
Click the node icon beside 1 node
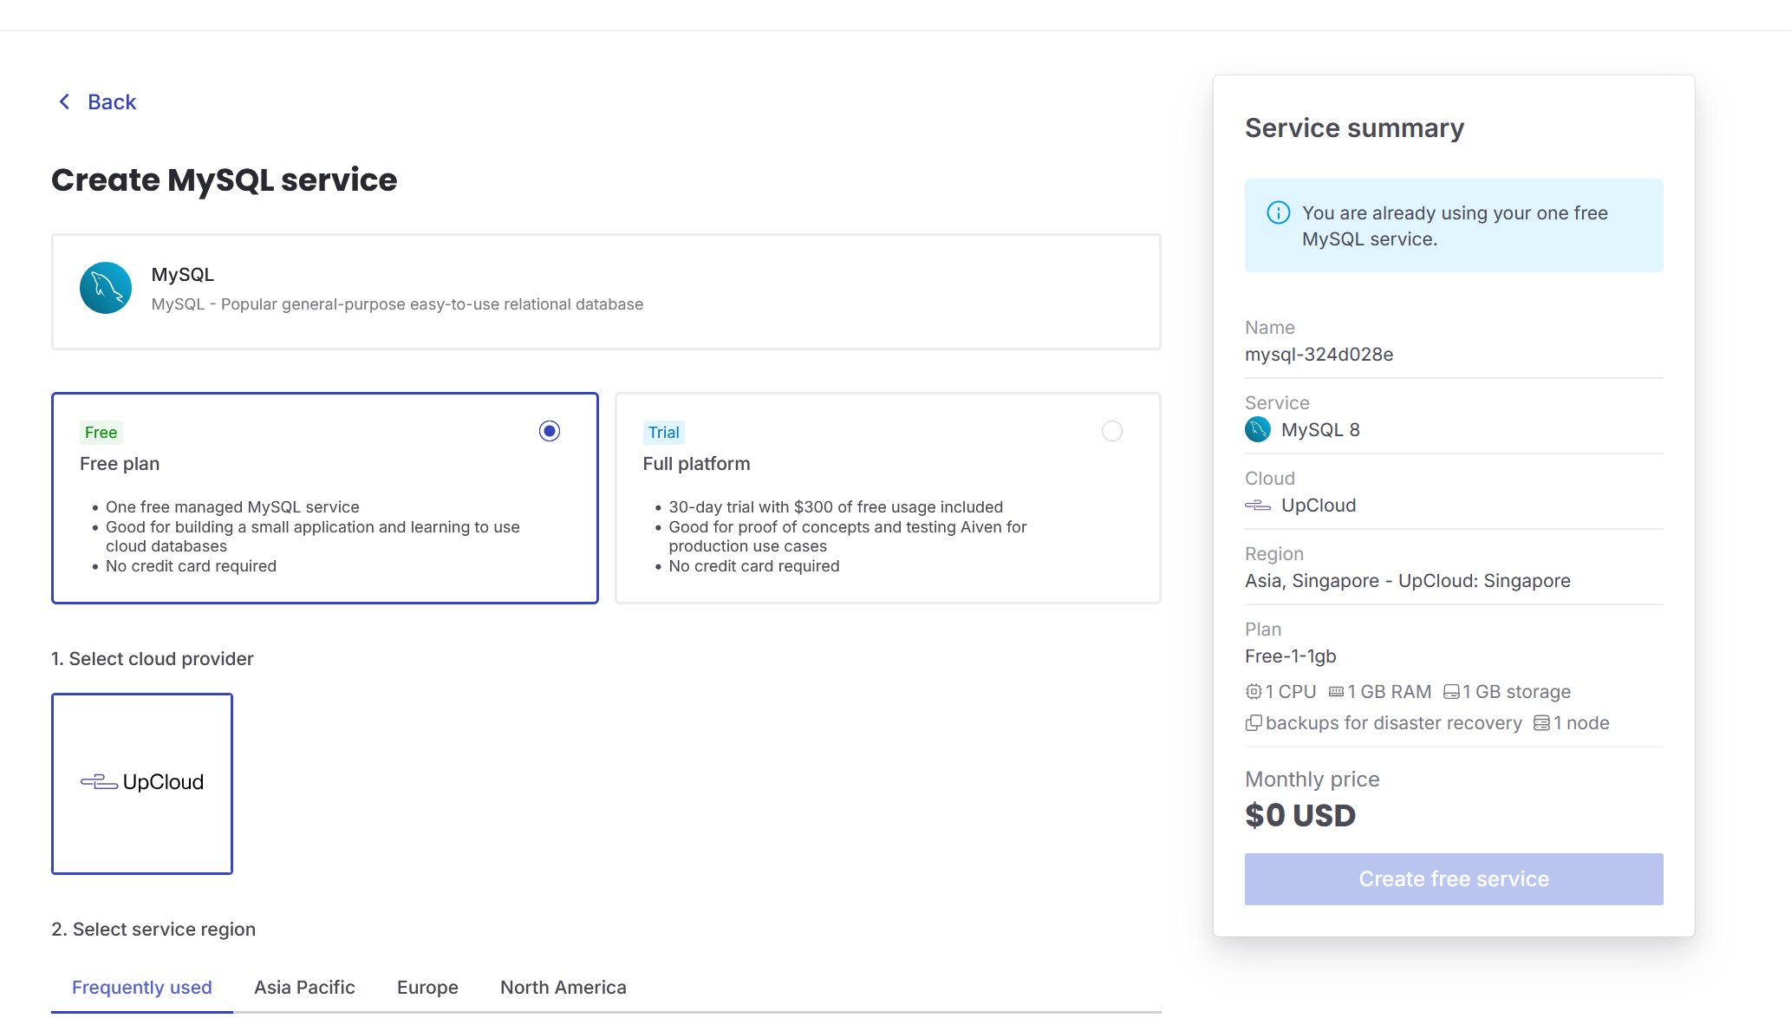(1541, 723)
